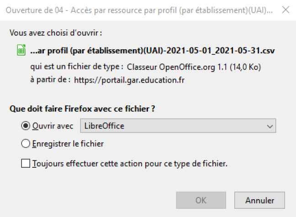Screen dimensions: 296x217
Task: Click the qui est un fichier de type label
Action: pyautogui.click(x=77, y=67)
